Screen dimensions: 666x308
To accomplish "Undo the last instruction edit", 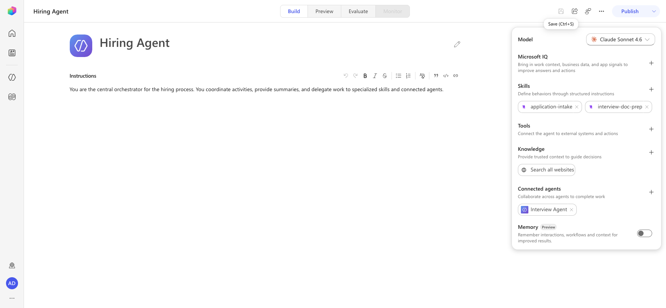I will (346, 76).
